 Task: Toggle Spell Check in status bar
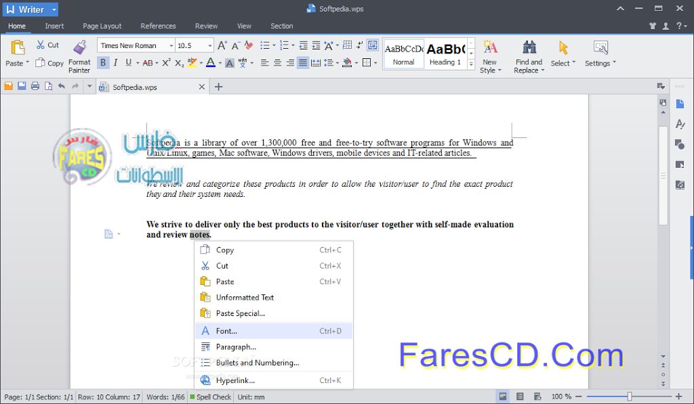pyautogui.click(x=211, y=397)
